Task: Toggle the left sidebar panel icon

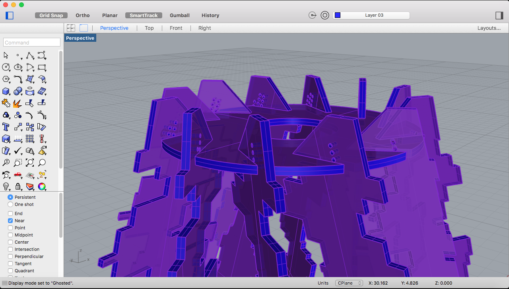Action: (x=10, y=16)
